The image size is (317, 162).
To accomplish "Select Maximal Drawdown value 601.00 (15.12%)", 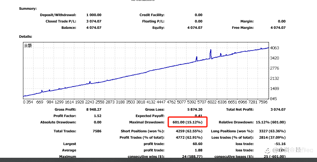I will [x=187, y=122].
